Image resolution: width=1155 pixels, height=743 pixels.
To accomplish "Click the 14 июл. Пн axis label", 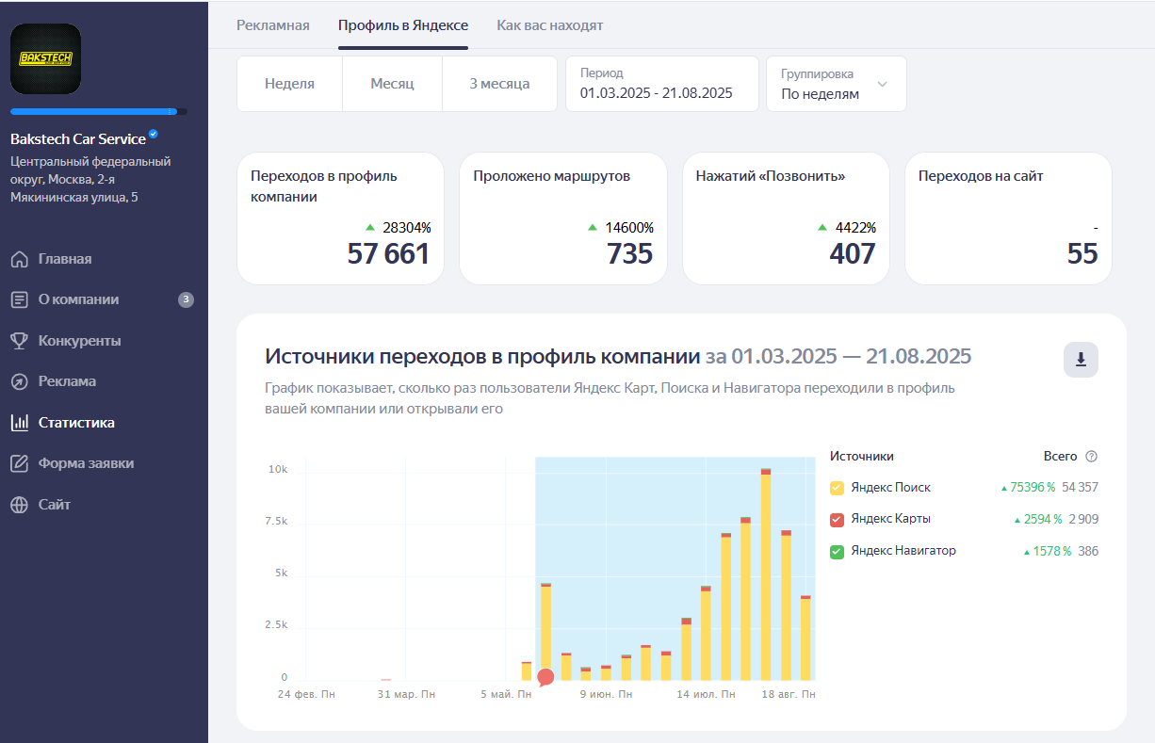I will point(706,694).
